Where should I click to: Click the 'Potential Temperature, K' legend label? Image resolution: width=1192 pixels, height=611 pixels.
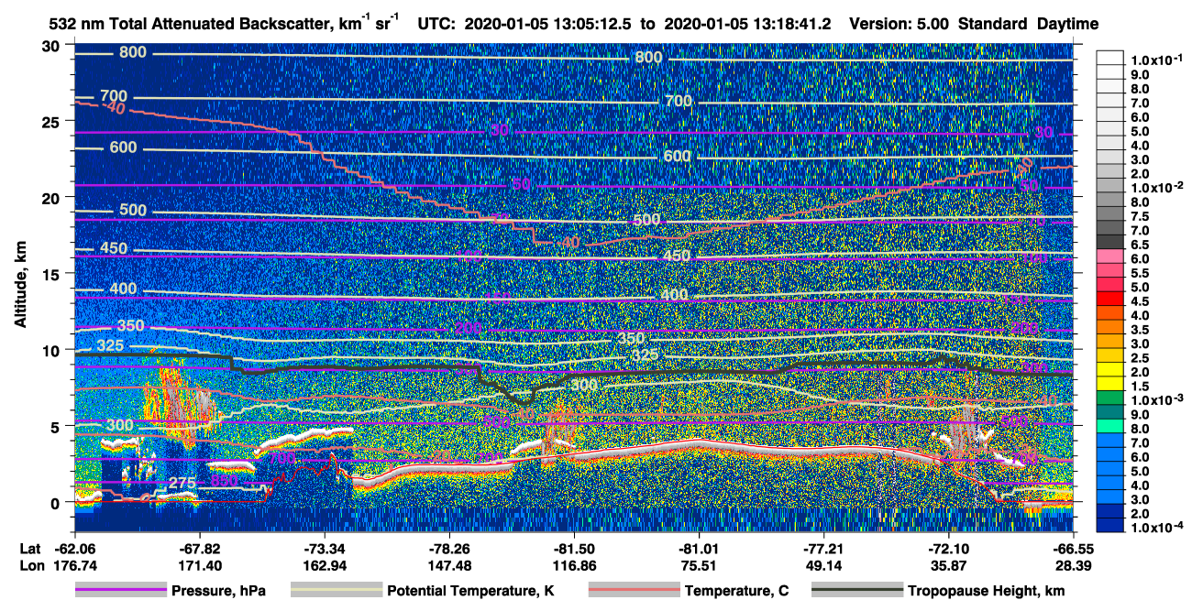tap(470, 591)
